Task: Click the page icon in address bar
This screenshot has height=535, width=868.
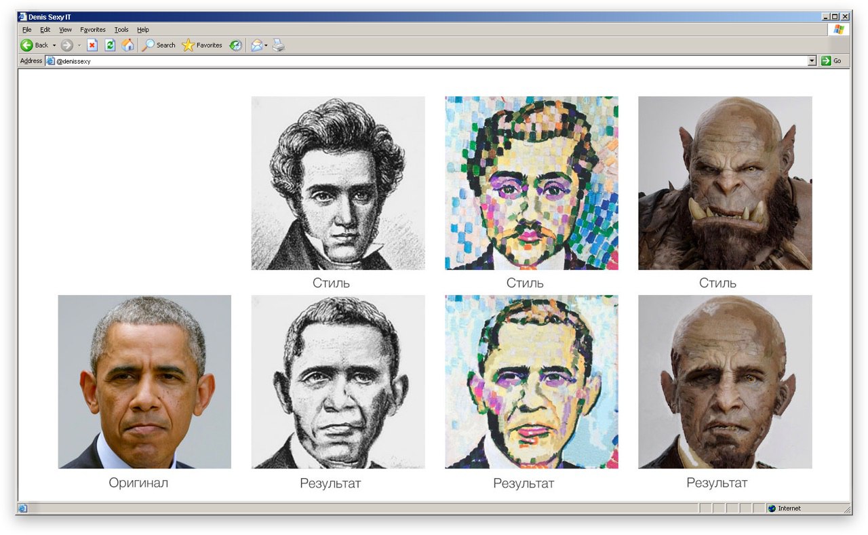Action: click(50, 61)
